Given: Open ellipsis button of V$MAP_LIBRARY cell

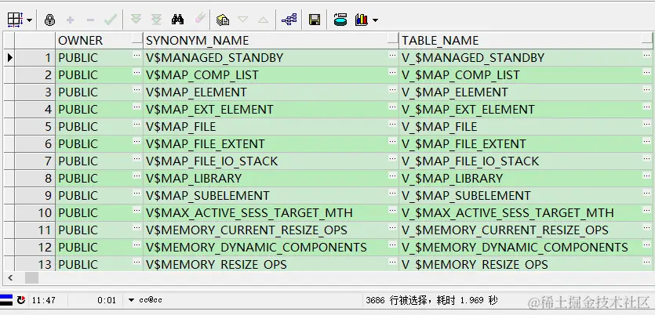Looking at the screenshot, I should point(393,176).
